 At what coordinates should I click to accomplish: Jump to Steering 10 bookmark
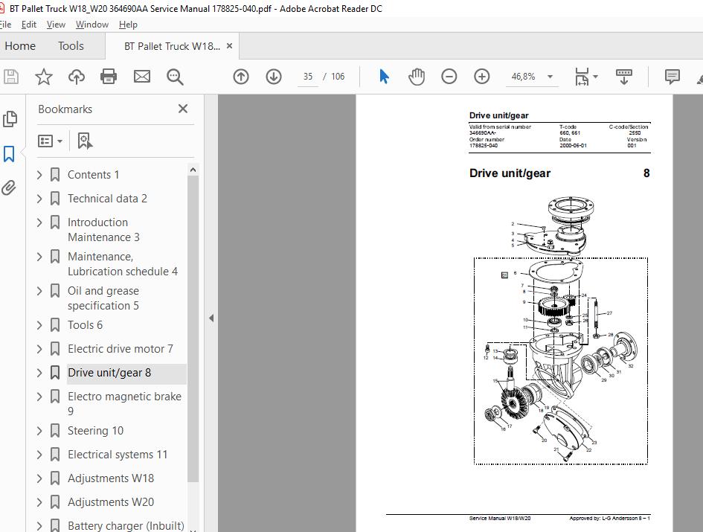[95, 431]
